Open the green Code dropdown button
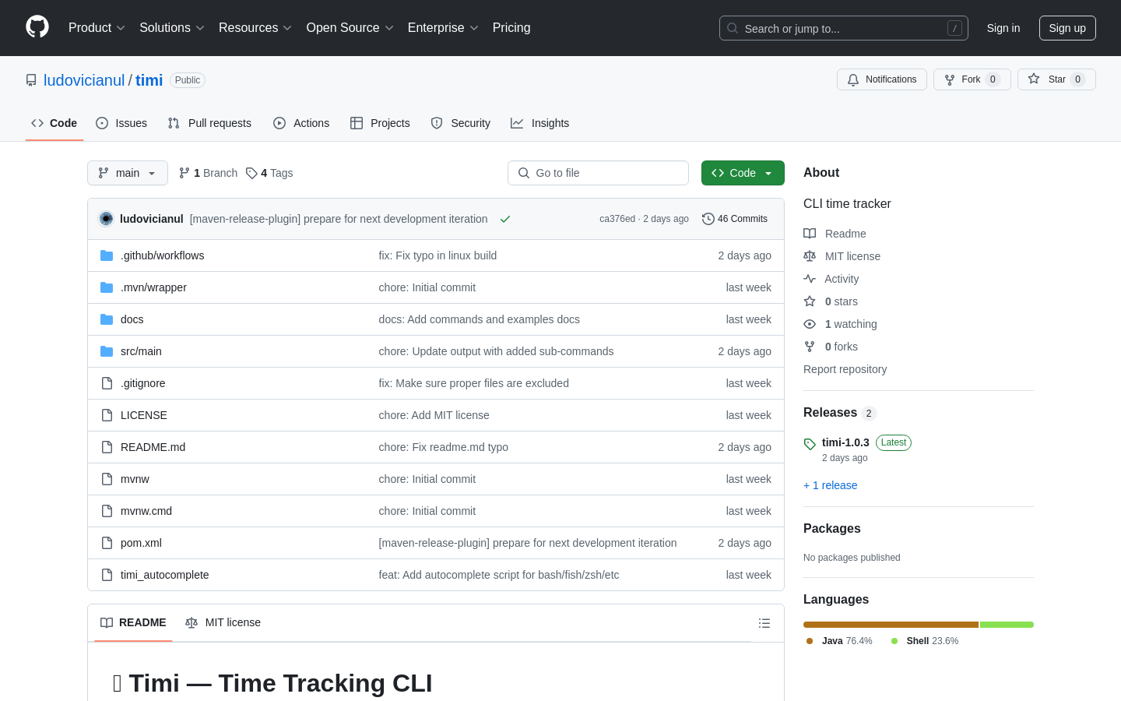Viewport: 1121px width, 701px height. pyautogui.click(x=743, y=173)
